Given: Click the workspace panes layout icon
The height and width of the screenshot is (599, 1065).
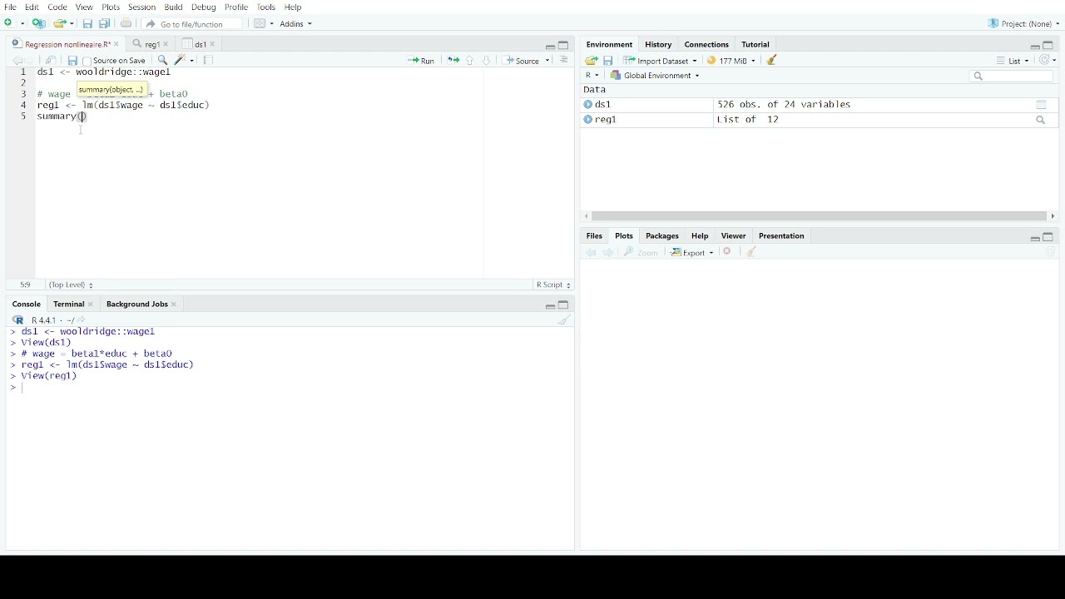Looking at the screenshot, I should click(x=260, y=23).
